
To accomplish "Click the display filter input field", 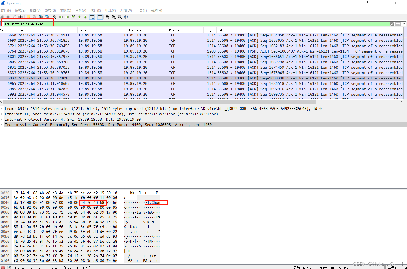I will [x=197, y=24].
